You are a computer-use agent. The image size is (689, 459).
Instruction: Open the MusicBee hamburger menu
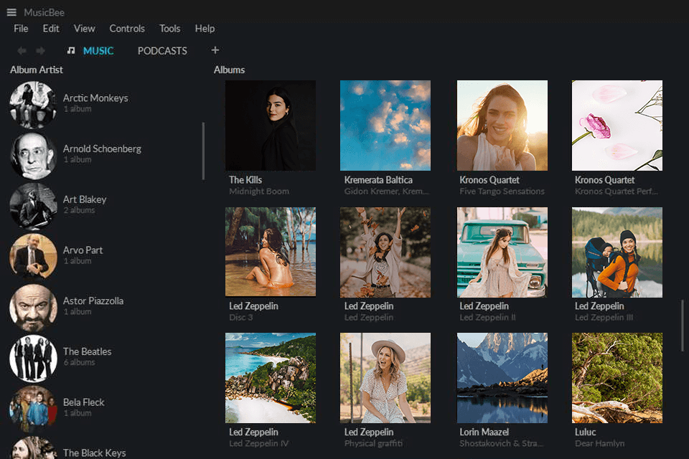coord(11,11)
